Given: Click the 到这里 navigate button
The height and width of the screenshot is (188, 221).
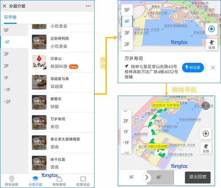Looking at the screenshot, I should (193, 68).
